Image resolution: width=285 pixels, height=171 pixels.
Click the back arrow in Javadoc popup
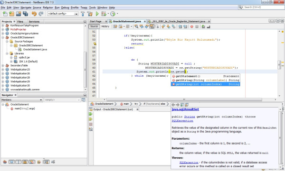(x=173, y=105)
